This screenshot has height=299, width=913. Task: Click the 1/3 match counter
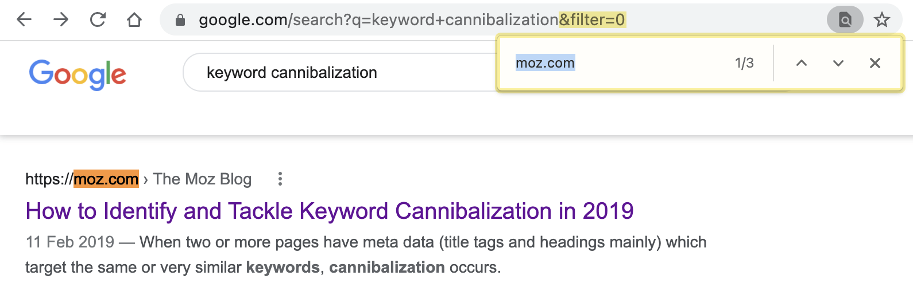pyautogui.click(x=744, y=63)
